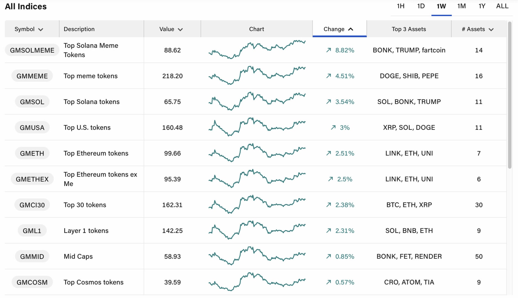This screenshot has width=518, height=298.
Task: Open the GMCI30 sparkline chart
Action: 257,204
